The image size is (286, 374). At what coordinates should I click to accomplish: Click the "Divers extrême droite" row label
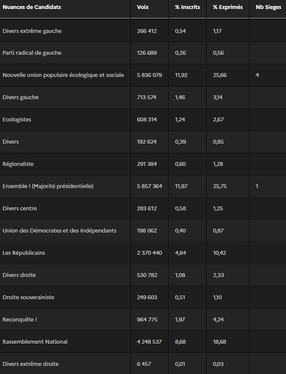tap(31, 364)
